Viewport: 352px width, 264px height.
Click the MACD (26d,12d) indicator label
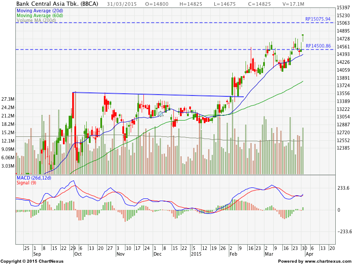tap(34, 177)
